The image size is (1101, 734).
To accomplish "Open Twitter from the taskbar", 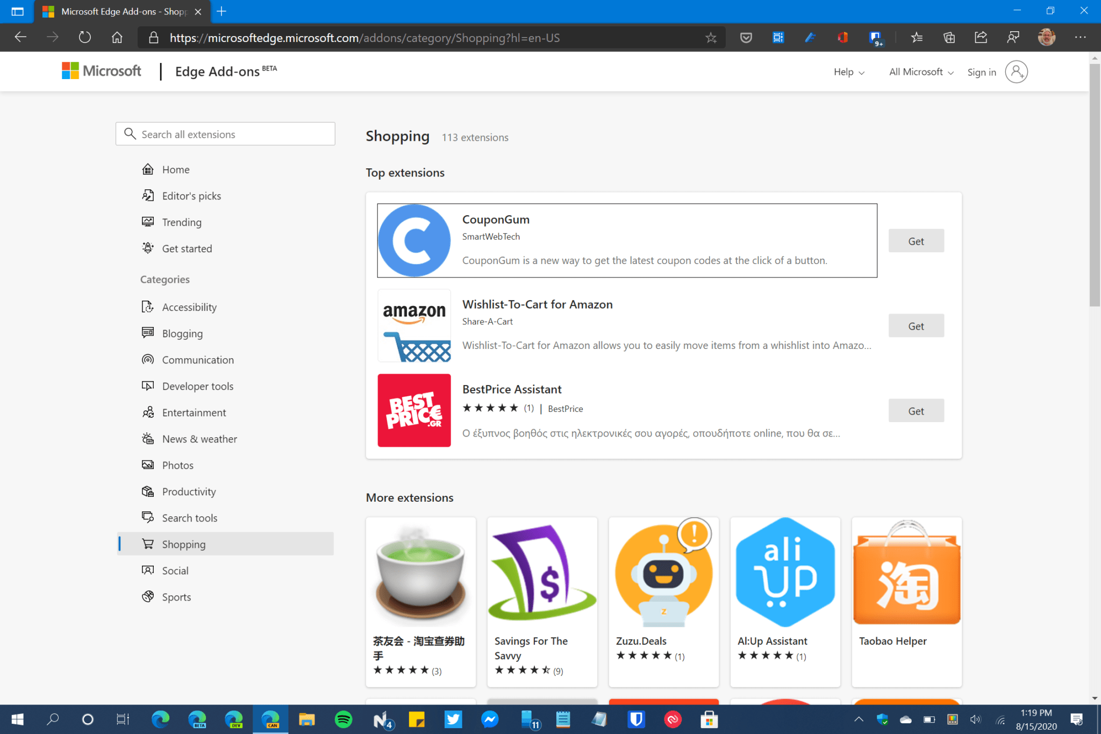I will point(453,719).
